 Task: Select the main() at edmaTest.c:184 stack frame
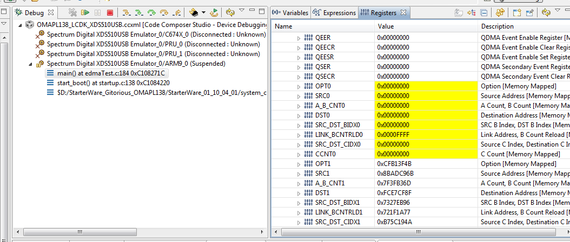coord(108,73)
